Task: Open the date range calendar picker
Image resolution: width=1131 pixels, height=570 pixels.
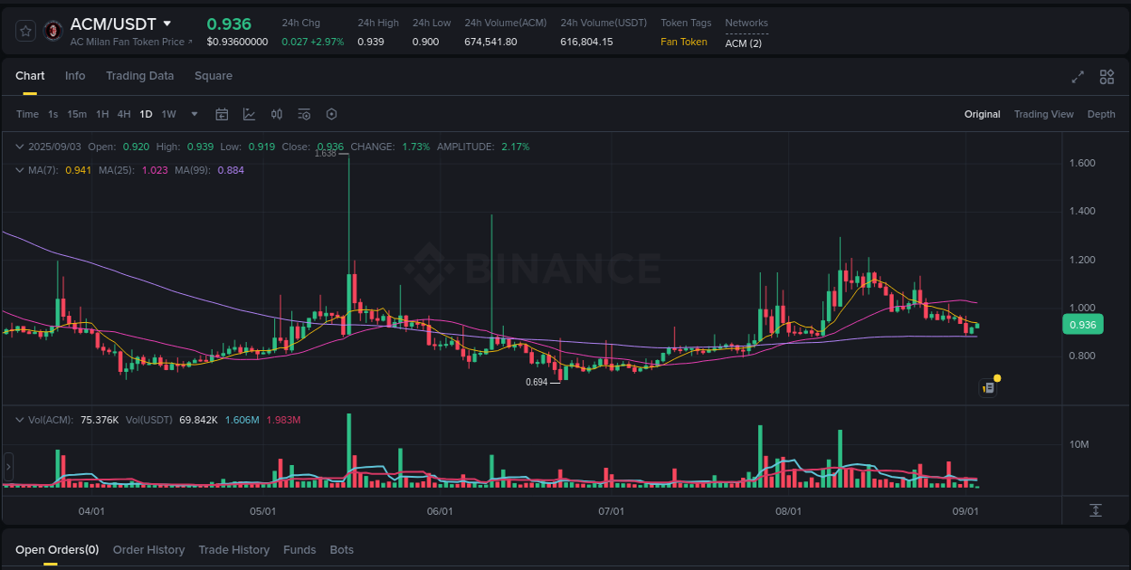Action: coord(222,114)
